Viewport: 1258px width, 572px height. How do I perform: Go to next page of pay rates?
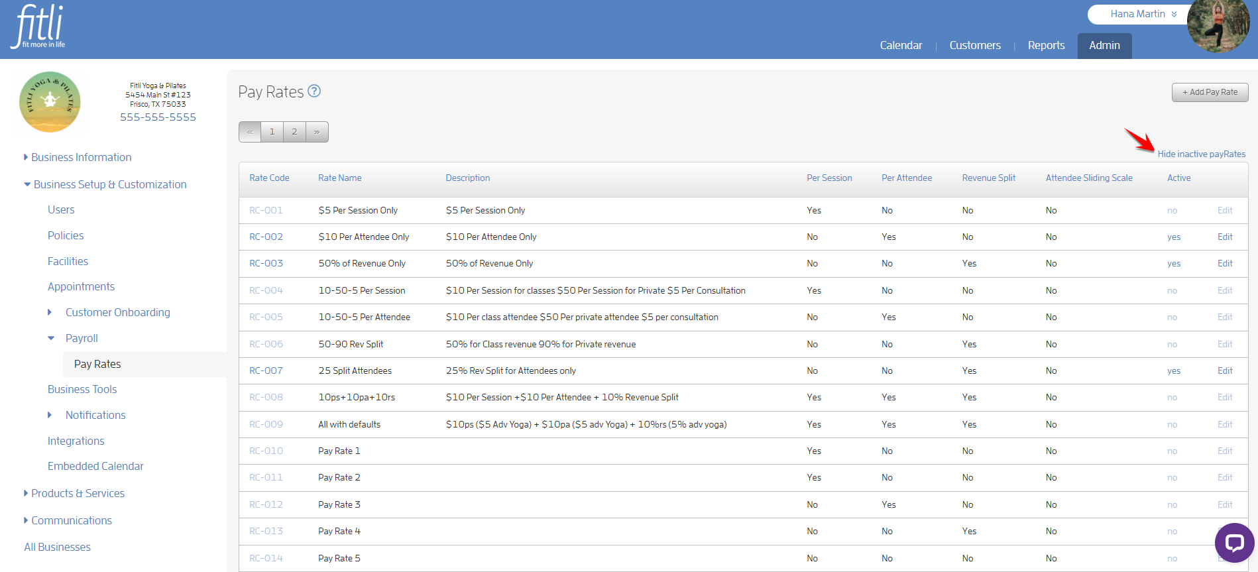pyautogui.click(x=317, y=132)
